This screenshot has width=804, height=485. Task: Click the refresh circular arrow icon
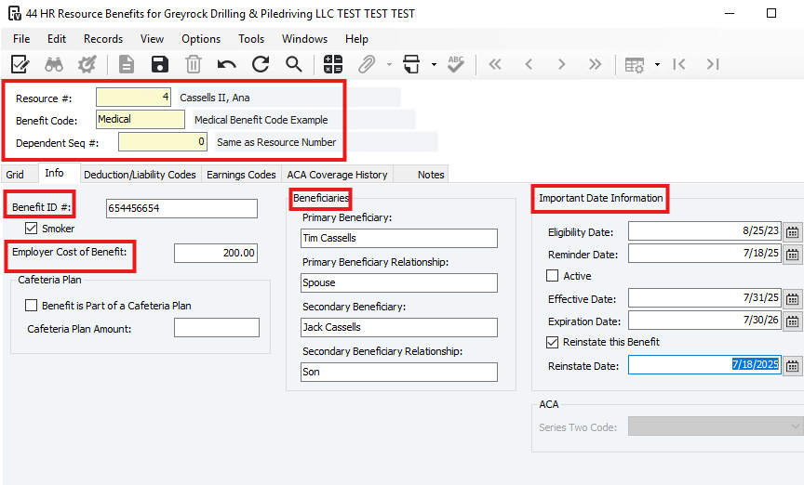(x=261, y=64)
